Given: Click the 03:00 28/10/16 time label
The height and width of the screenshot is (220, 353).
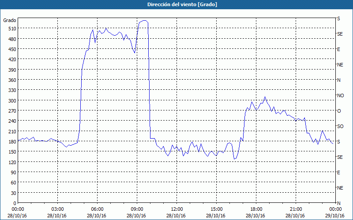Looking at the screenshot, I should pos(57,213).
